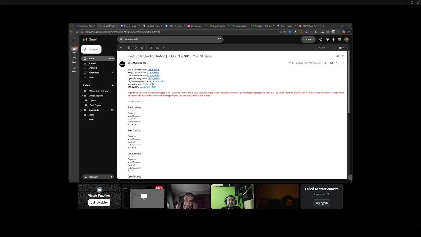
Task: Print the email
Action: 338,56
